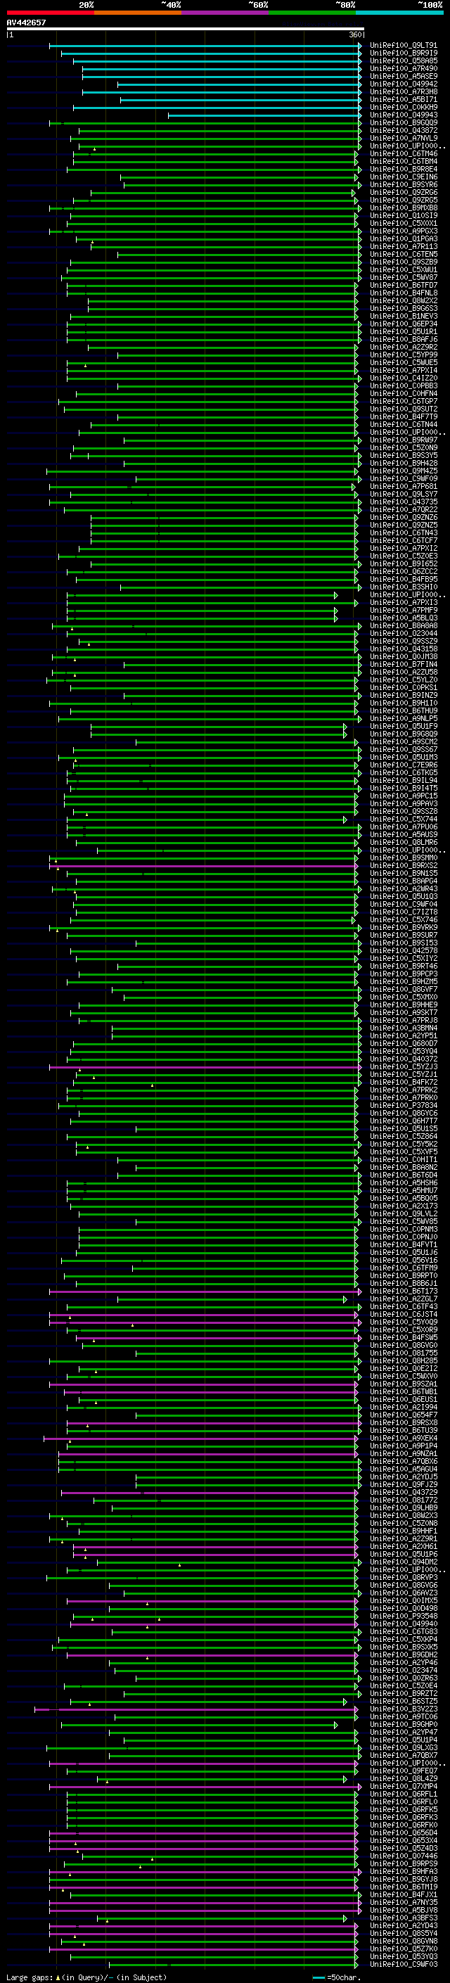
Task: Select the hit label UniRef100_C0HFN4
Action: click(403, 393)
